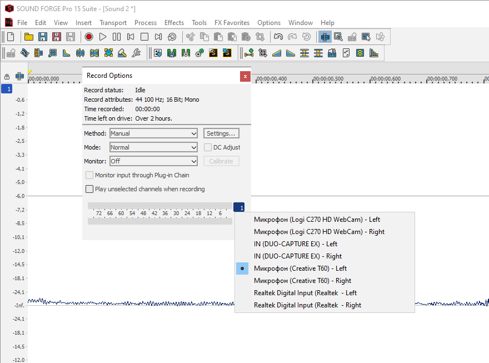Play the sound with the Play button
Viewport: 489px width, 363px height.
[x=103, y=37]
